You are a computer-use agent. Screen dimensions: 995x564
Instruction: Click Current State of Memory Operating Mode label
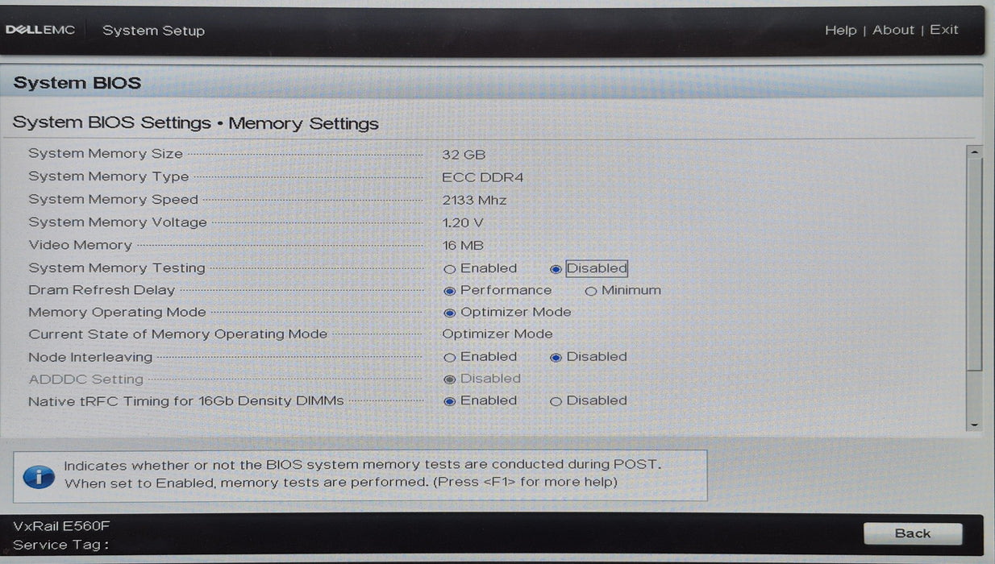[x=178, y=334]
